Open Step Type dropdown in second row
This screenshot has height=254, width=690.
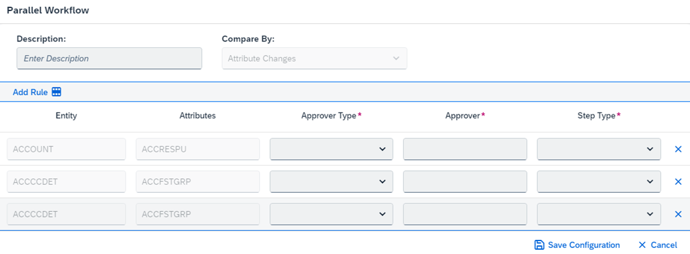click(599, 182)
